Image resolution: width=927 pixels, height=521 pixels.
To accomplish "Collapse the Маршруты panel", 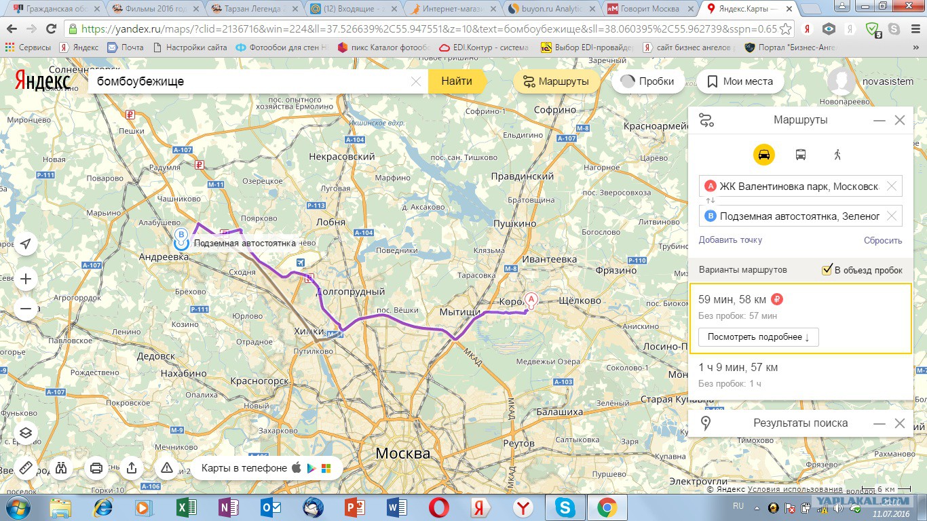I will pos(879,120).
